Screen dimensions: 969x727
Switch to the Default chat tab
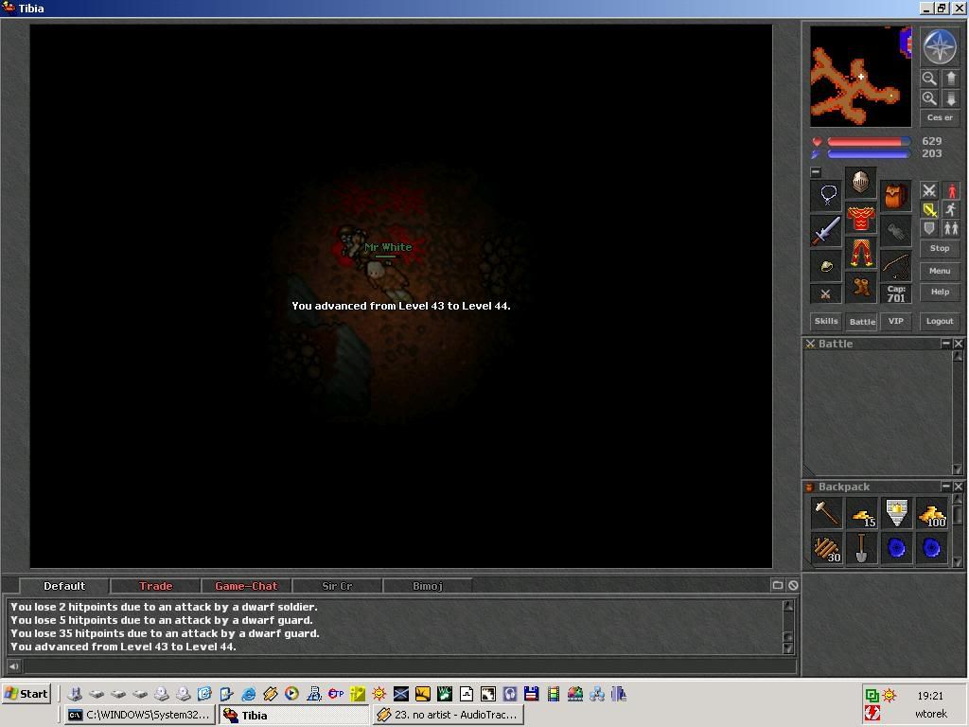[x=64, y=585]
